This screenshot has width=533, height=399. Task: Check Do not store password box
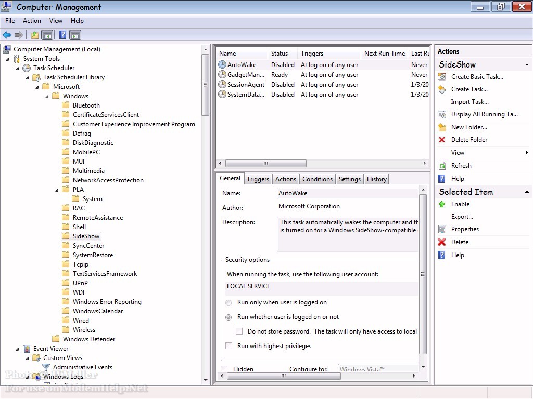pyautogui.click(x=239, y=331)
